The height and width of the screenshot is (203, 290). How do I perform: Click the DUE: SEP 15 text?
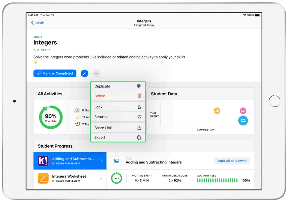click(x=42, y=50)
